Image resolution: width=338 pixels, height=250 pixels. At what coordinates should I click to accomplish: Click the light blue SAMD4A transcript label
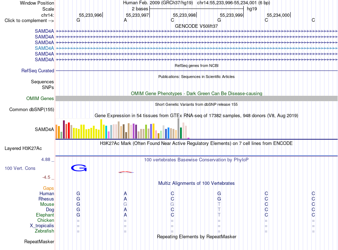point(44,48)
